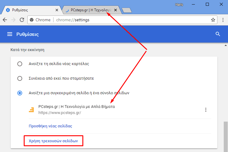Click the 'Κατά την εκκίνηση' heading
This screenshot has width=228, height=152.
(27, 50)
